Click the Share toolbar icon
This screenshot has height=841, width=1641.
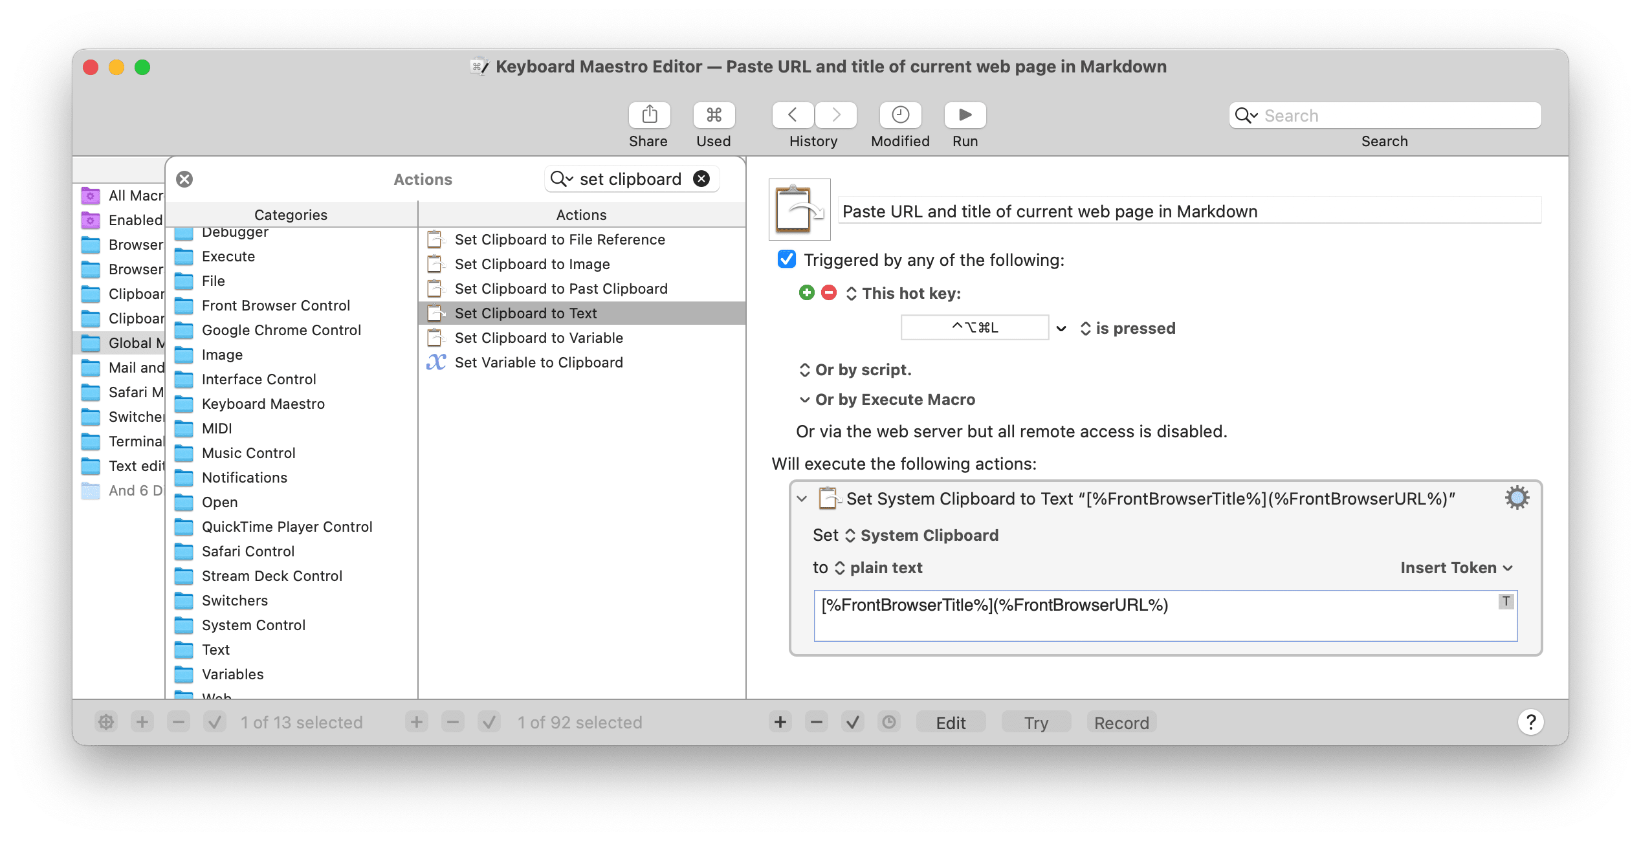pos(649,115)
